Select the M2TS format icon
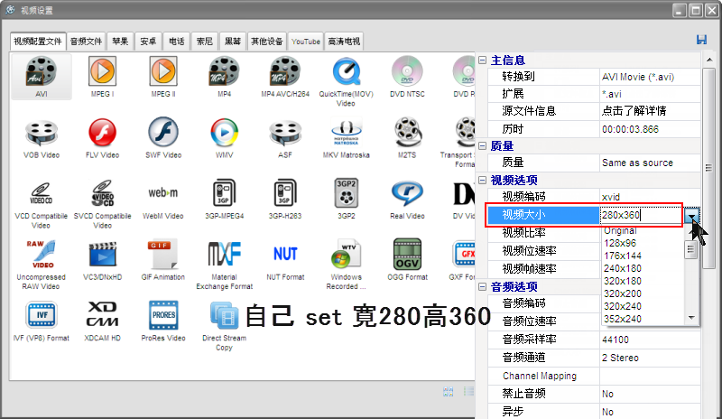The width and height of the screenshot is (722, 419). coord(407,133)
